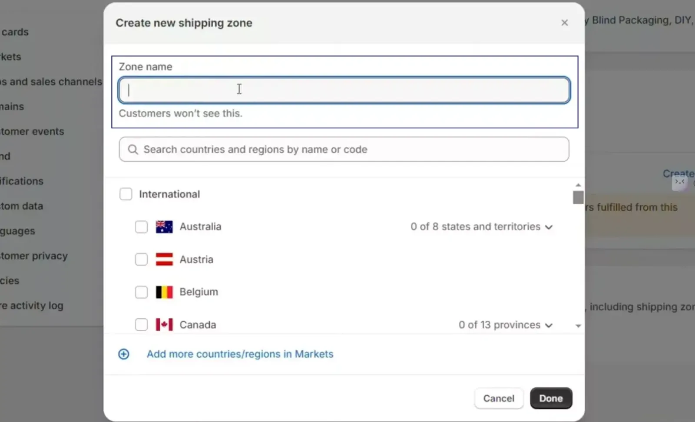The height and width of the screenshot is (422, 695).
Task: Open the customer privacy sidebar item
Action: (34, 256)
